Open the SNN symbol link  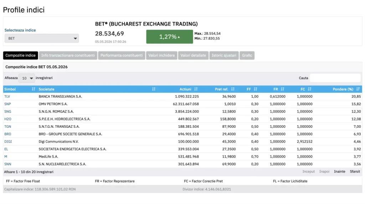click(x=8, y=164)
